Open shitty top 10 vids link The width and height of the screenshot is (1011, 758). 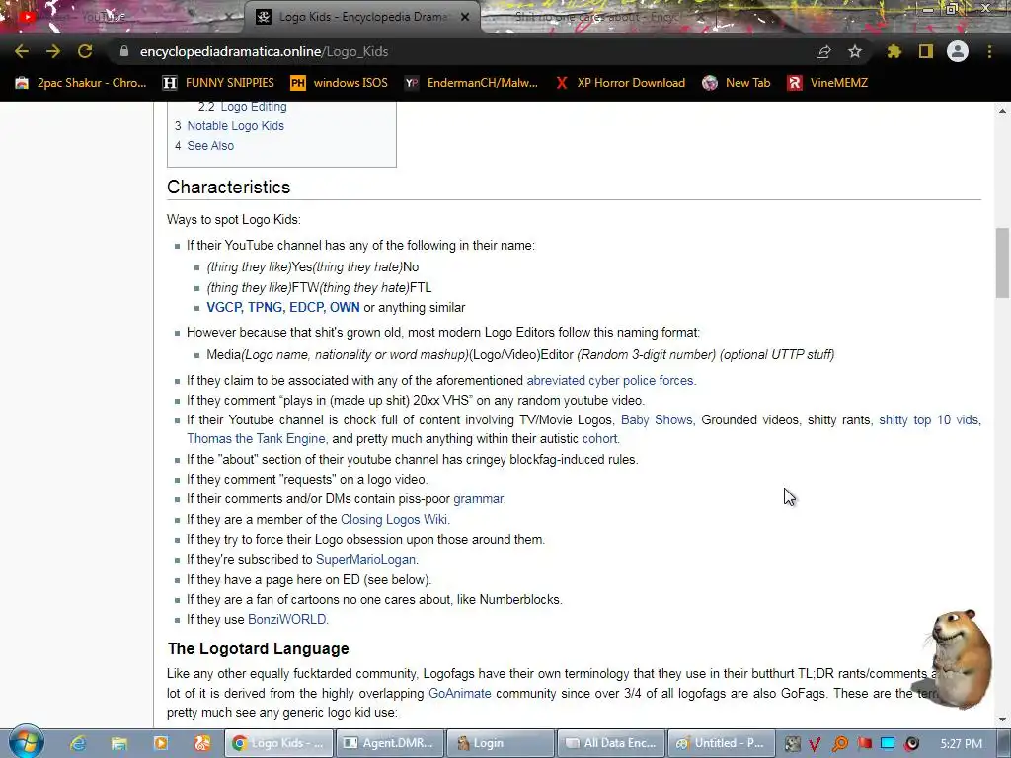coord(930,420)
